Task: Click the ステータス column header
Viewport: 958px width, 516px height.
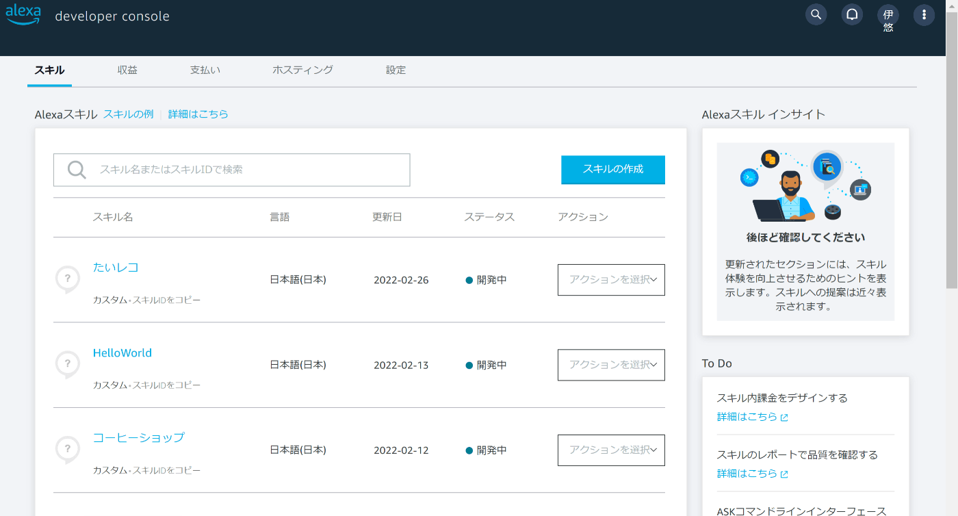Action: coord(489,217)
